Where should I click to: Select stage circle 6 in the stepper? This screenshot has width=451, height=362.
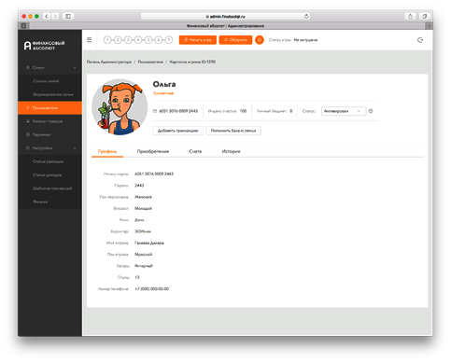coord(159,40)
